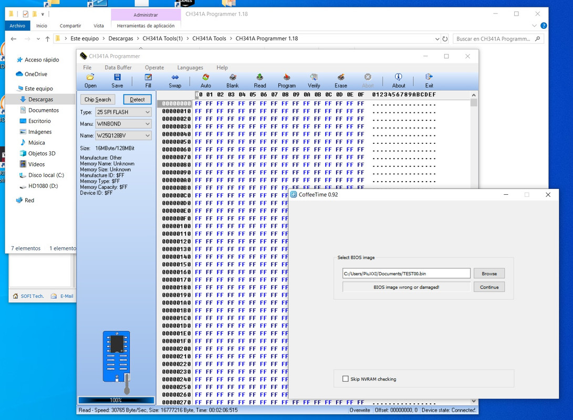The height and width of the screenshot is (420, 573).
Task: Click the 100% read progress bar
Action: click(x=116, y=400)
